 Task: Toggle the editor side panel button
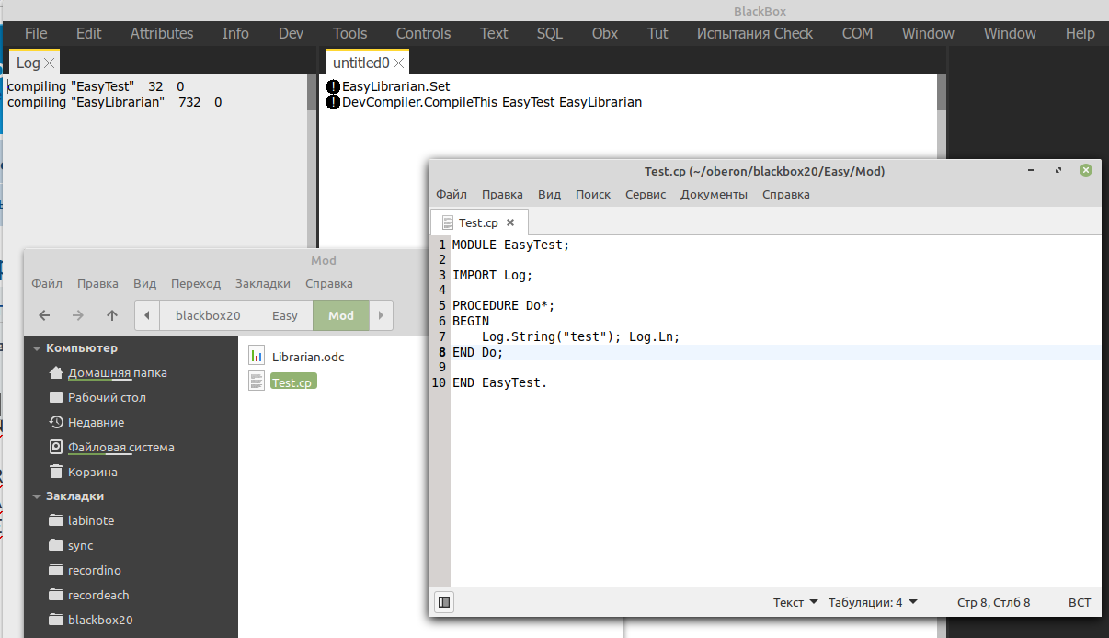pyautogui.click(x=444, y=602)
